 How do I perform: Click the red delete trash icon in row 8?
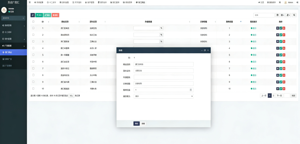click(x=284, y=75)
